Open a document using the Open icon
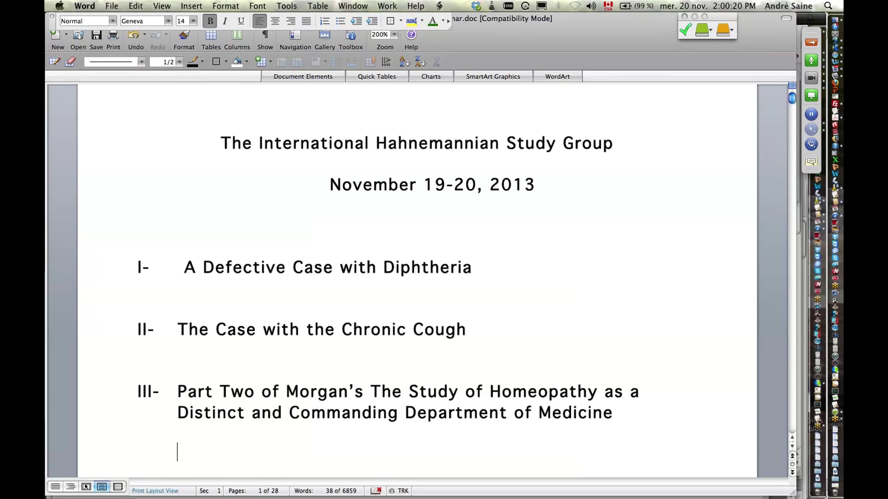888x499 pixels. coord(78,37)
